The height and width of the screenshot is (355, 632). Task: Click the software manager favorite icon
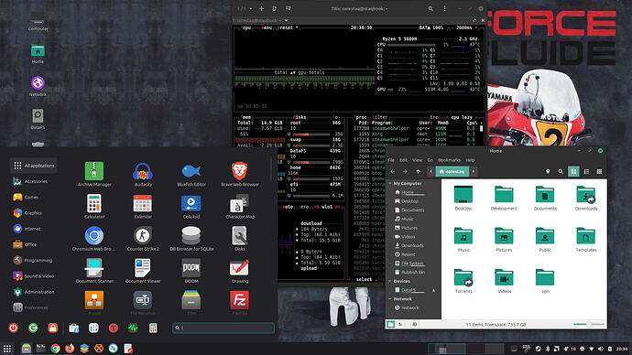coord(73,328)
